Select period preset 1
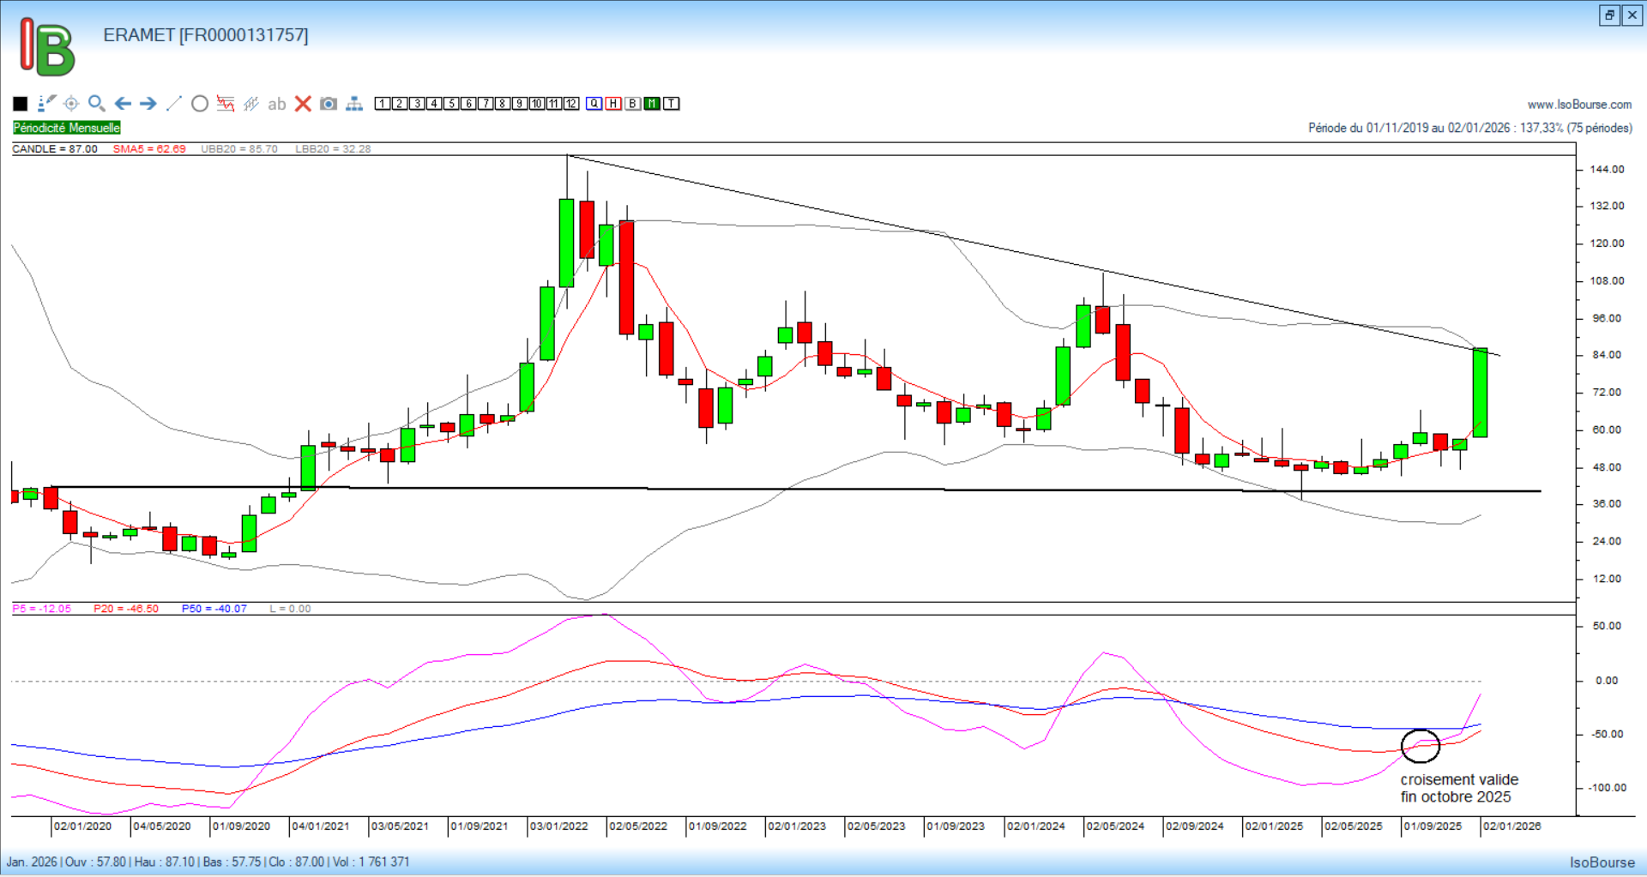 click(x=383, y=104)
